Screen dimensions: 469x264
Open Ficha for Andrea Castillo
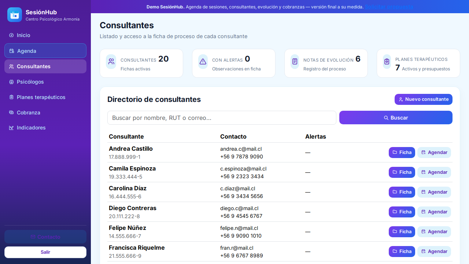(402, 153)
